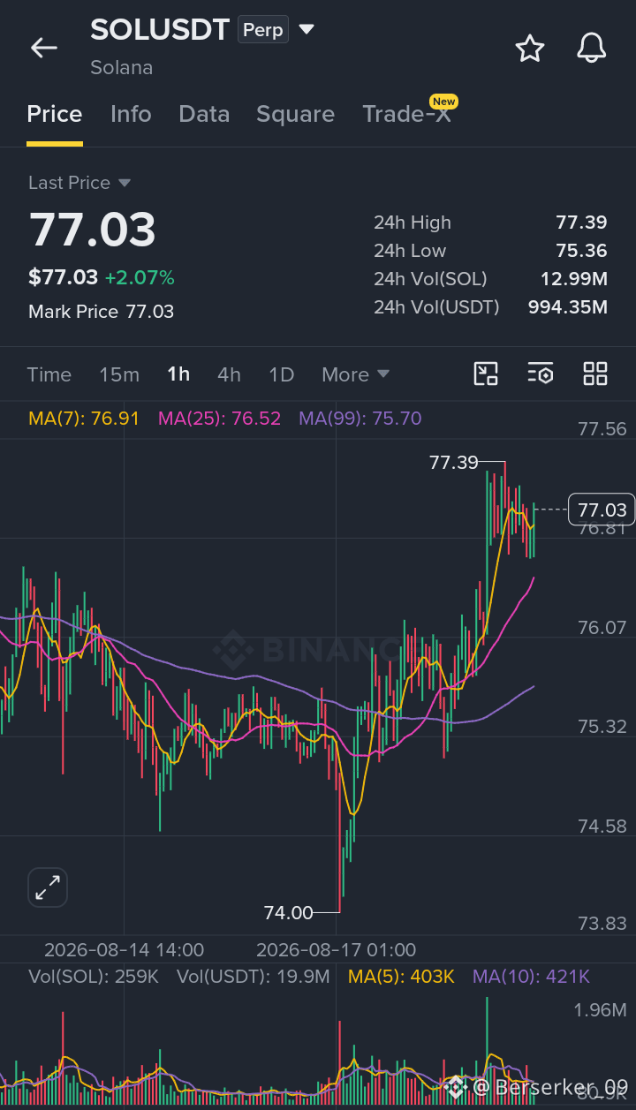Viewport: 636px width, 1110px height.
Task: Click the volume MA(10): 421K label
Action: pyautogui.click(x=531, y=977)
